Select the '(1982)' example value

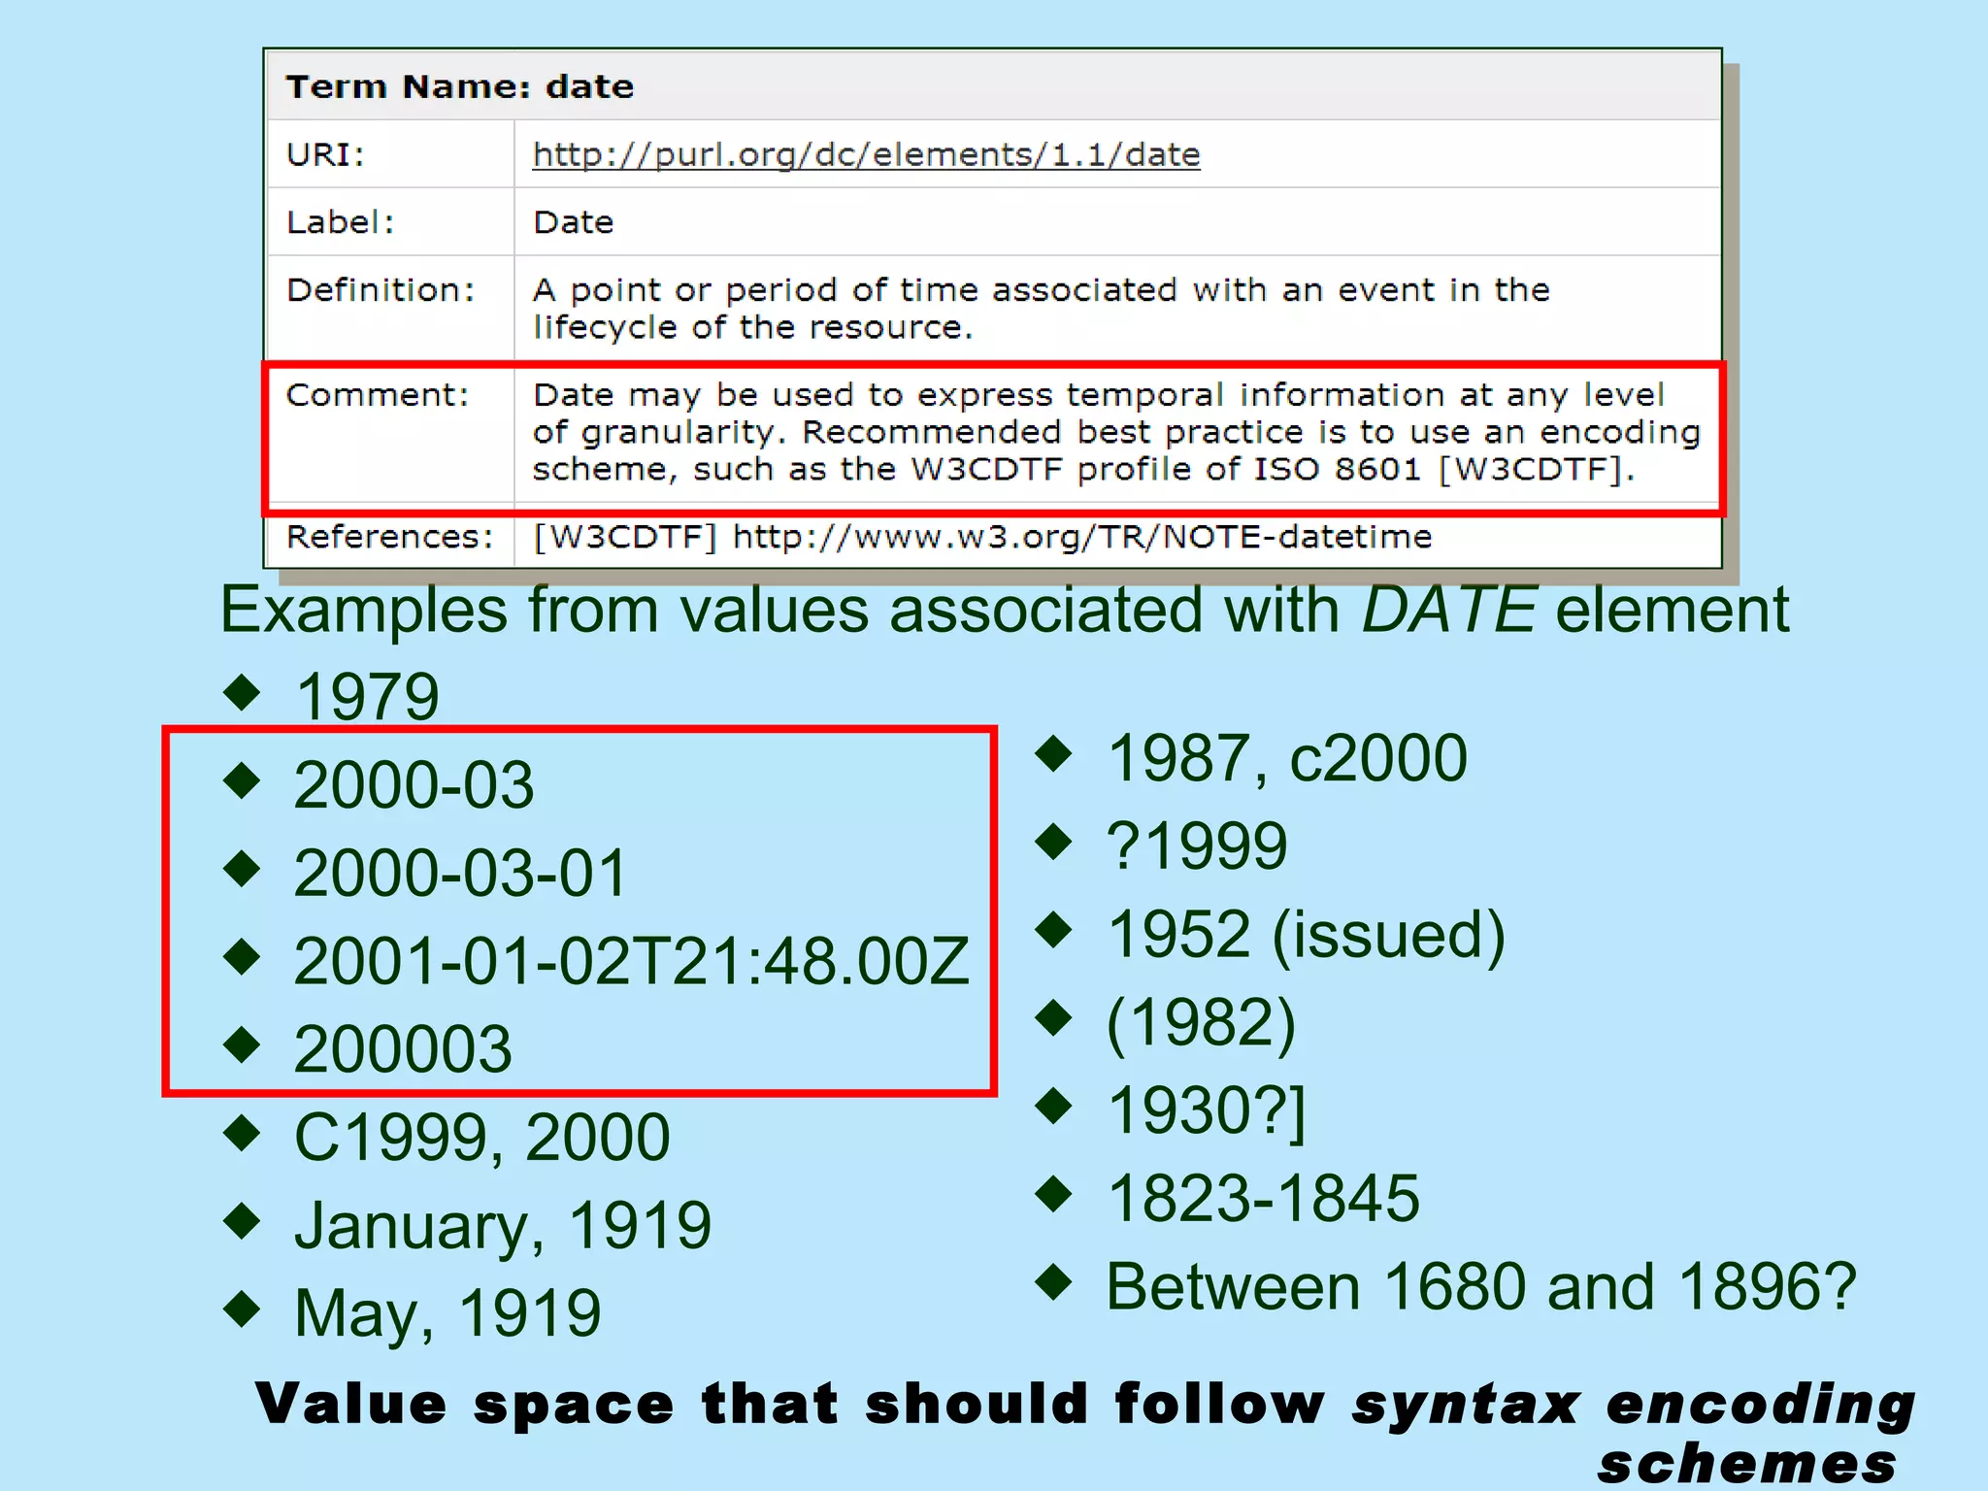(x=1202, y=1023)
